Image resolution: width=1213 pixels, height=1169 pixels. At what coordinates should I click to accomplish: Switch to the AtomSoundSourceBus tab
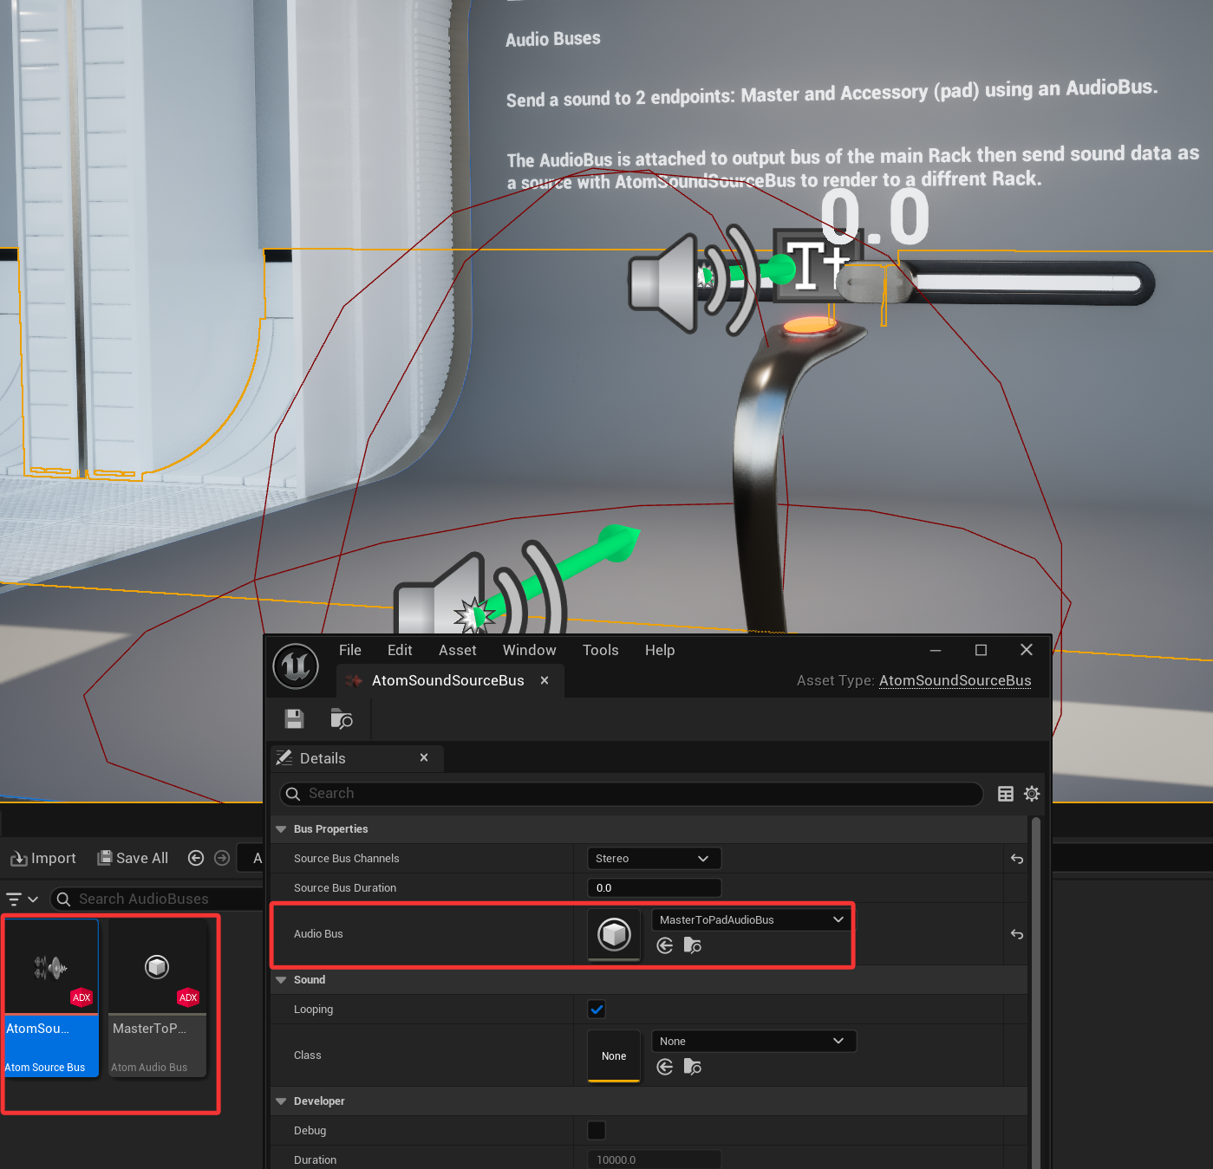tap(447, 680)
